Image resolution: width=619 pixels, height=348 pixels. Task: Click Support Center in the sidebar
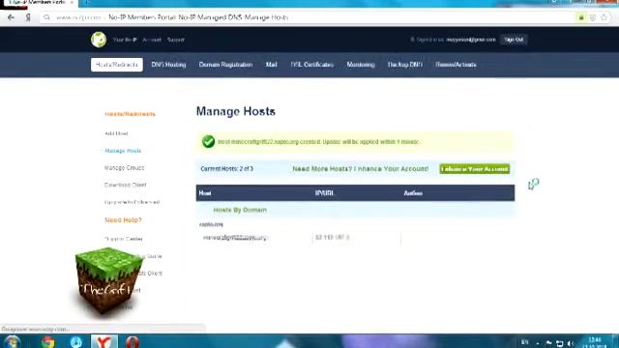tap(123, 239)
